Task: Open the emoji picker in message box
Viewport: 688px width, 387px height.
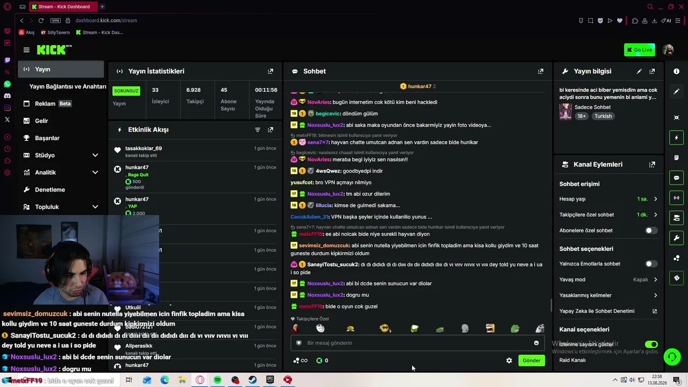Action: click(x=536, y=343)
